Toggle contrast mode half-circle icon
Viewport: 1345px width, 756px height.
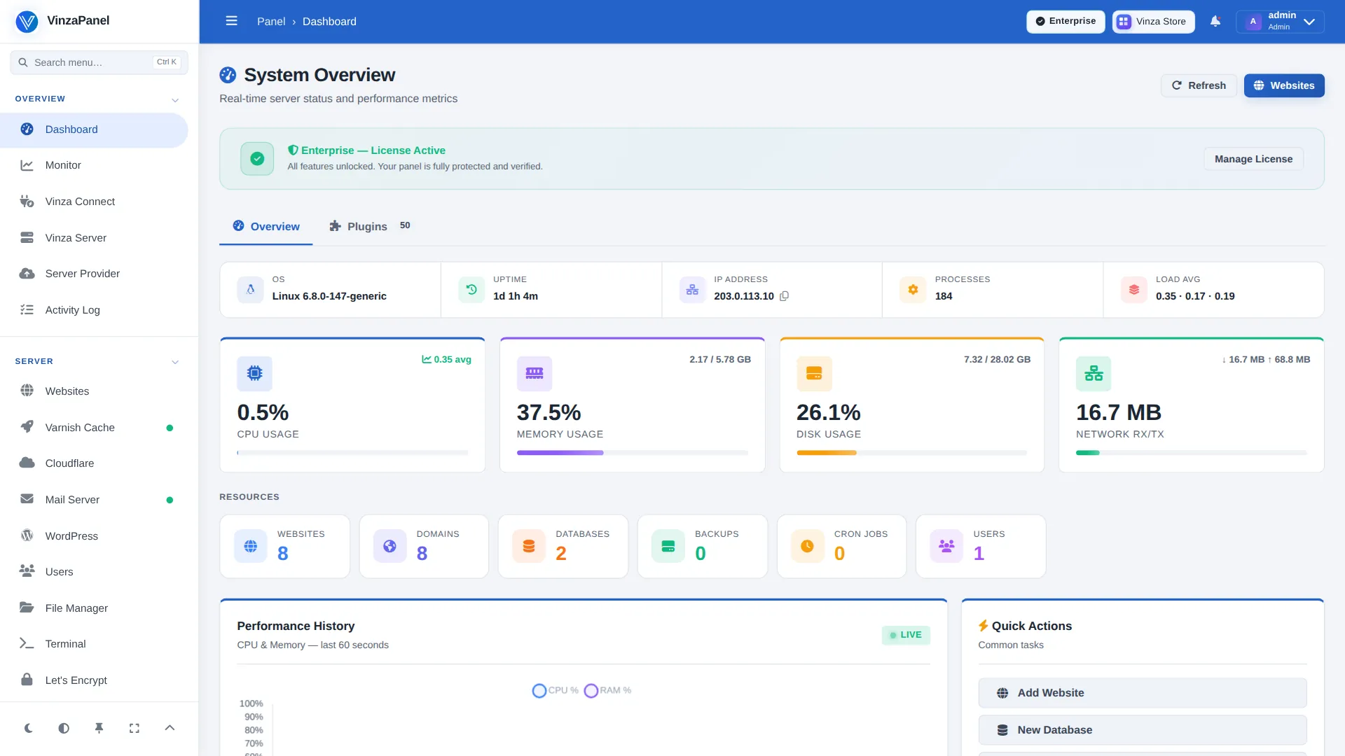[64, 728]
